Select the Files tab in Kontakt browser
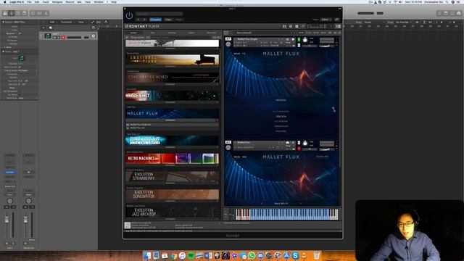464x261 pixels. click(153, 33)
